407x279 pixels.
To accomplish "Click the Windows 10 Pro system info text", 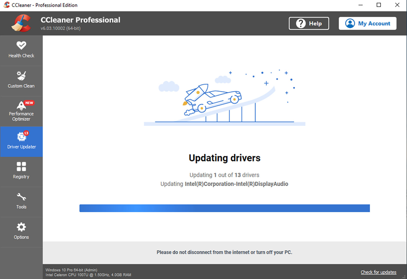I will click(71, 270).
